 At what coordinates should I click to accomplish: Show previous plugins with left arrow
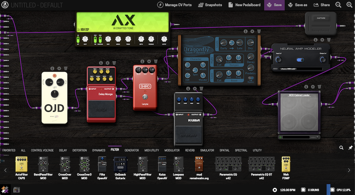point(6,170)
